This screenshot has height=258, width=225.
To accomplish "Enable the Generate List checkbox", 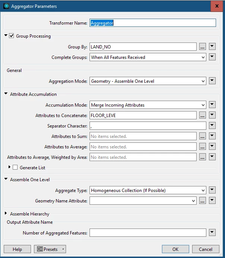I will click(15, 167).
